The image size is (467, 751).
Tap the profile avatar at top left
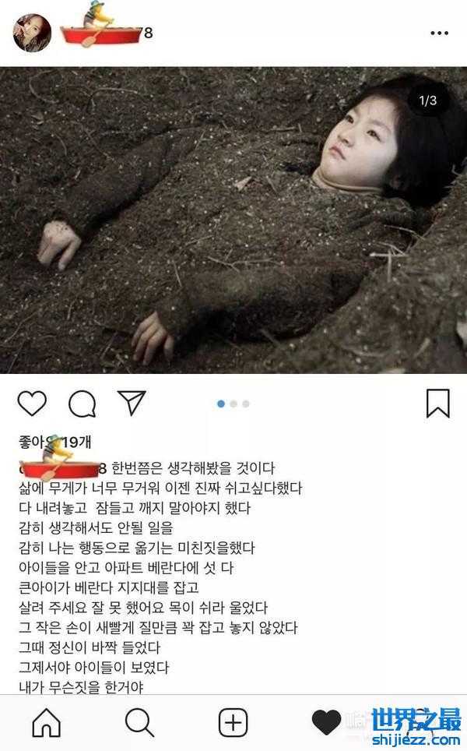tap(32, 33)
